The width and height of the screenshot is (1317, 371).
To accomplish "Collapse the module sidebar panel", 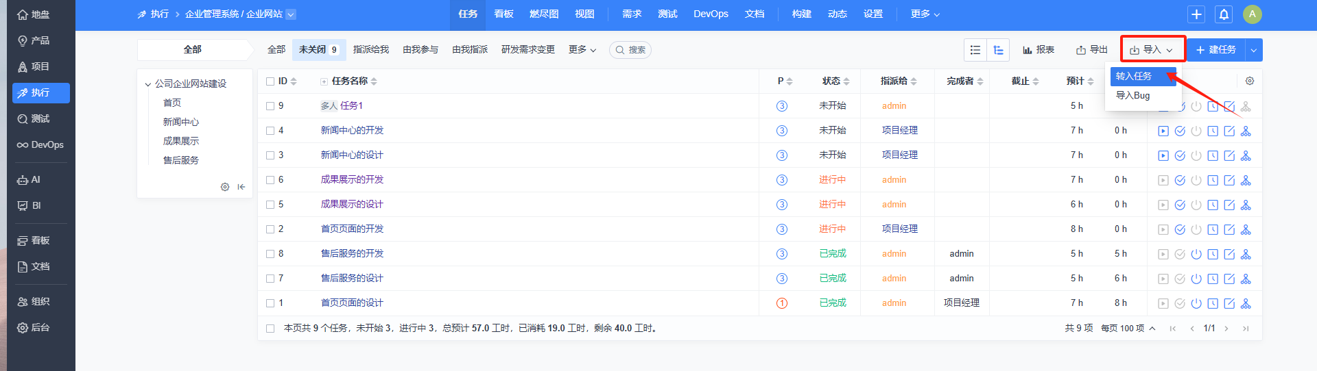I will tap(241, 187).
